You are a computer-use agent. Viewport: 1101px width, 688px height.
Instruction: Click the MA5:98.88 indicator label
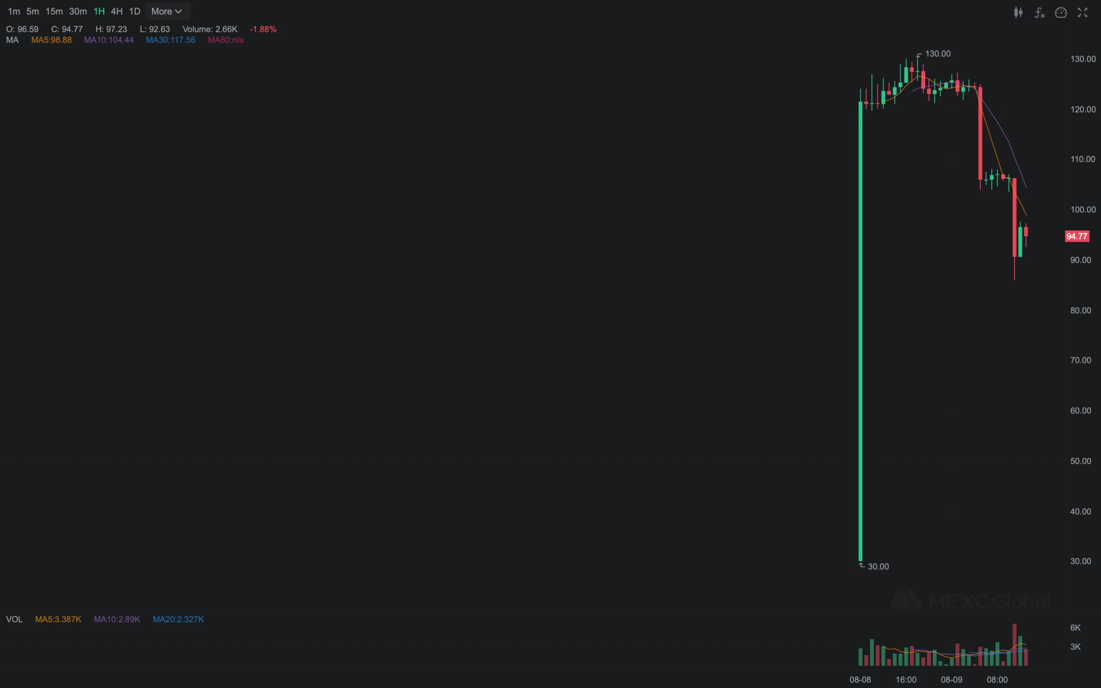pyautogui.click(x=52, y=40)
